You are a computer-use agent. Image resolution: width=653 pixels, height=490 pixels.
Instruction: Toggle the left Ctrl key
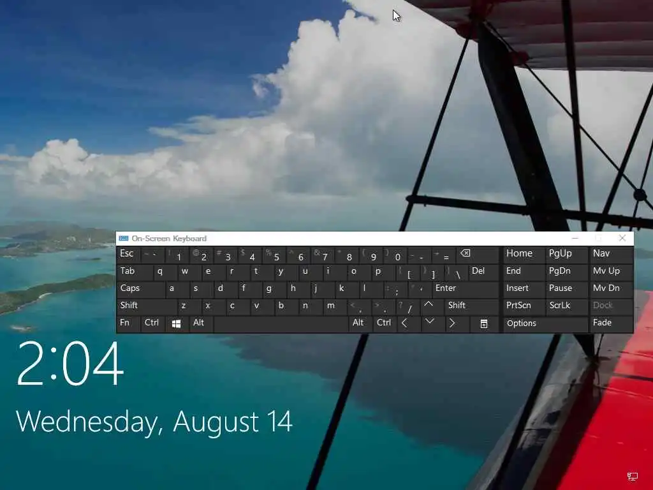[x=152, y=323]
